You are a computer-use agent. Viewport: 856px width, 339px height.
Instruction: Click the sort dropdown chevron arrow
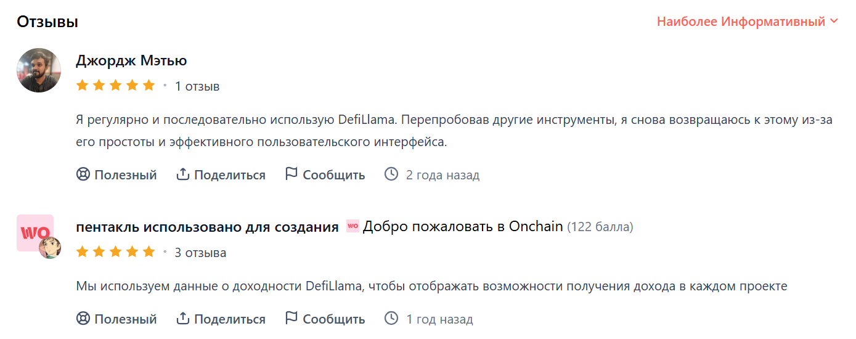click(834, 22)
